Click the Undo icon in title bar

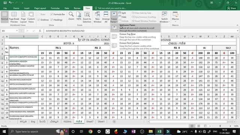(x=10, y=3)
